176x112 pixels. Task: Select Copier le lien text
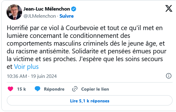[x=95, y=89]
